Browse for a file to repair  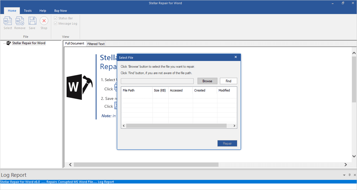coord(207,81)
